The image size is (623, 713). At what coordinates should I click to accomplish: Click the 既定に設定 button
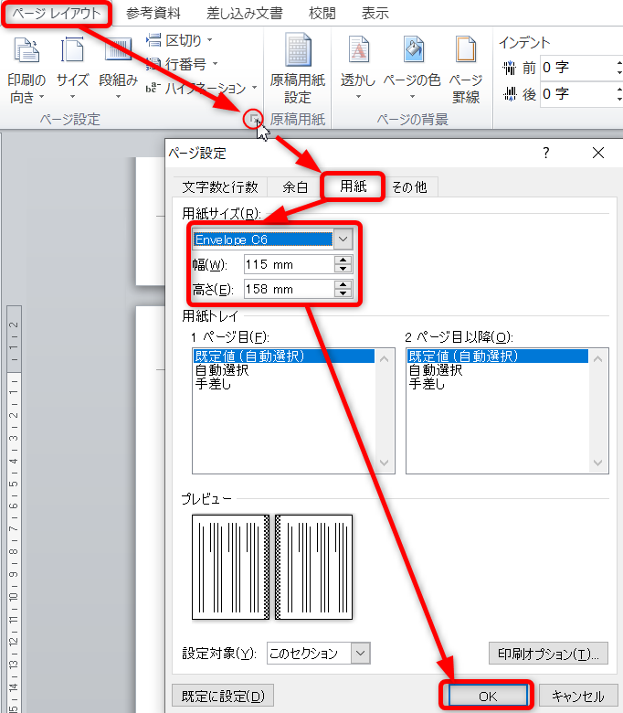[x=223, y=697]
